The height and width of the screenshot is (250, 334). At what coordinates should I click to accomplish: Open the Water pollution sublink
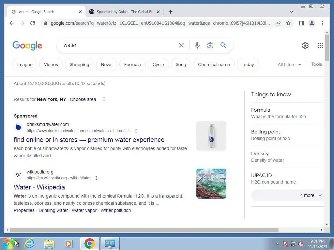click(x=116, y=210)
